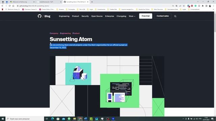
Task: Open the Windows Start menu
Action: tap(3, 119)
